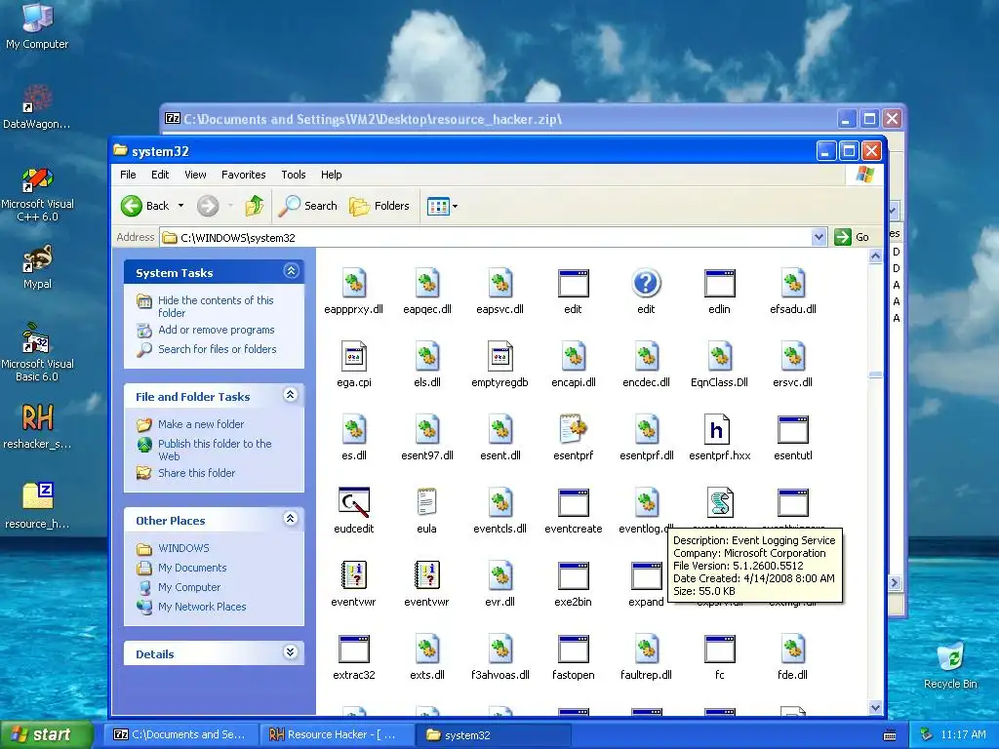The height and width of the screenshot is (749, 999).
Task: Toggle the Folders pane
Action: 380,206
